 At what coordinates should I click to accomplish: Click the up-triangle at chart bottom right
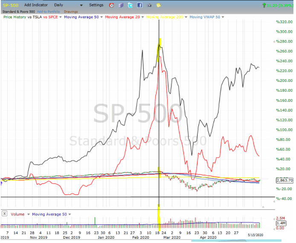coord(263,207)
